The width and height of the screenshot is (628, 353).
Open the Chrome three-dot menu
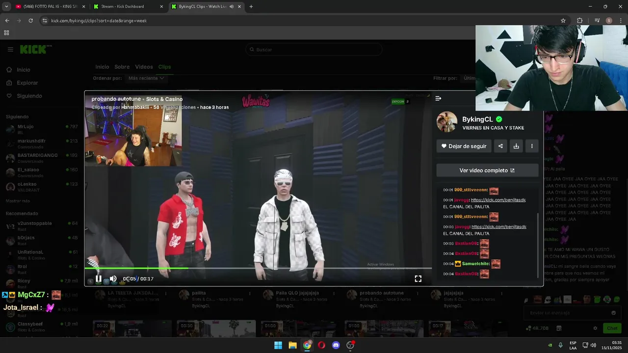(620, 21)
